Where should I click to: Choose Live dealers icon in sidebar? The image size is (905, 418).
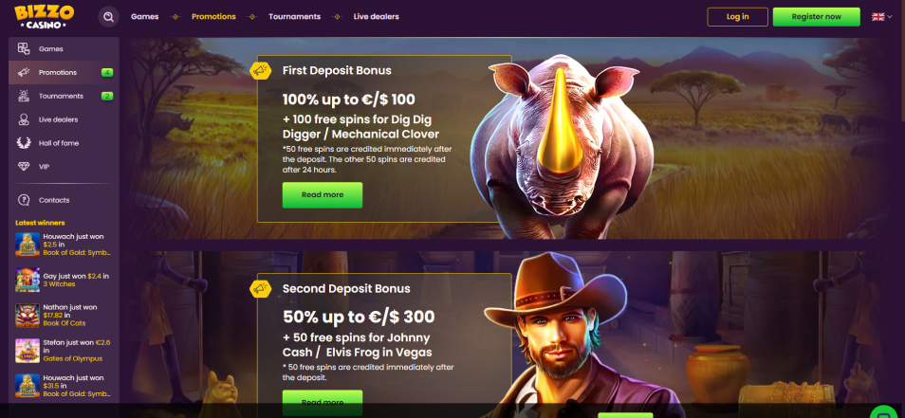[x=24, y=119]
